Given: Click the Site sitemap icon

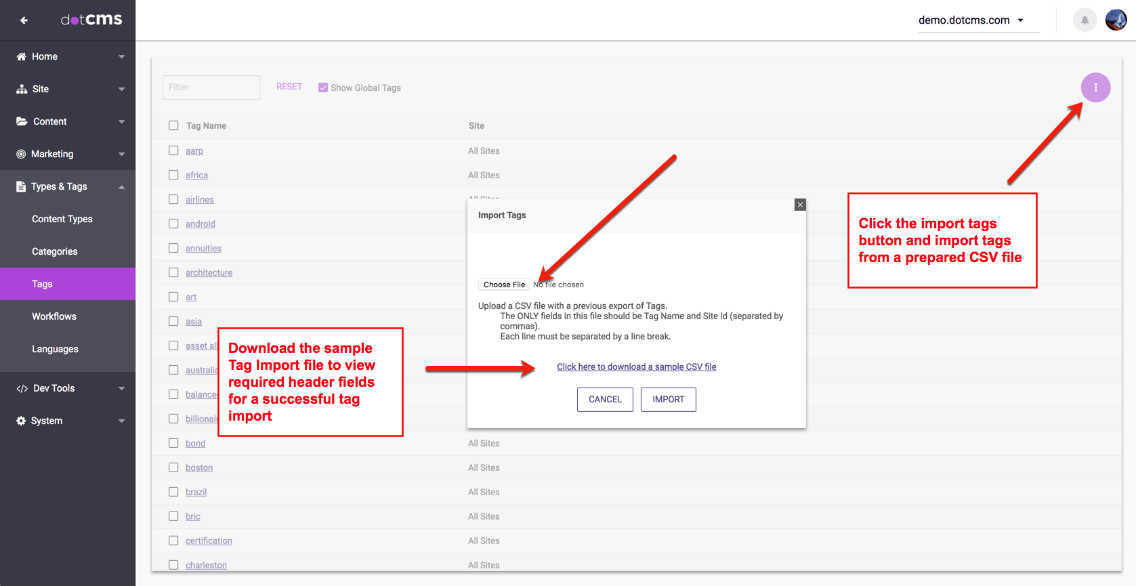Looking at the screenshot, I should pyautogui.click(x=22, y=89).
